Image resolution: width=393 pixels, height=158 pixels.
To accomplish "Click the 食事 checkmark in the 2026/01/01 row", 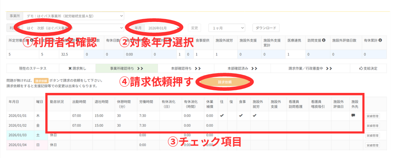I will [241, 116].
